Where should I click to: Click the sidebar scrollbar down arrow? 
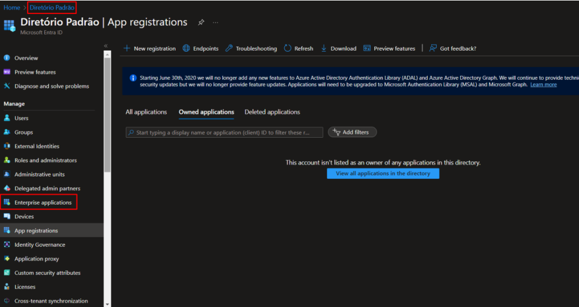tap(107, 304)
